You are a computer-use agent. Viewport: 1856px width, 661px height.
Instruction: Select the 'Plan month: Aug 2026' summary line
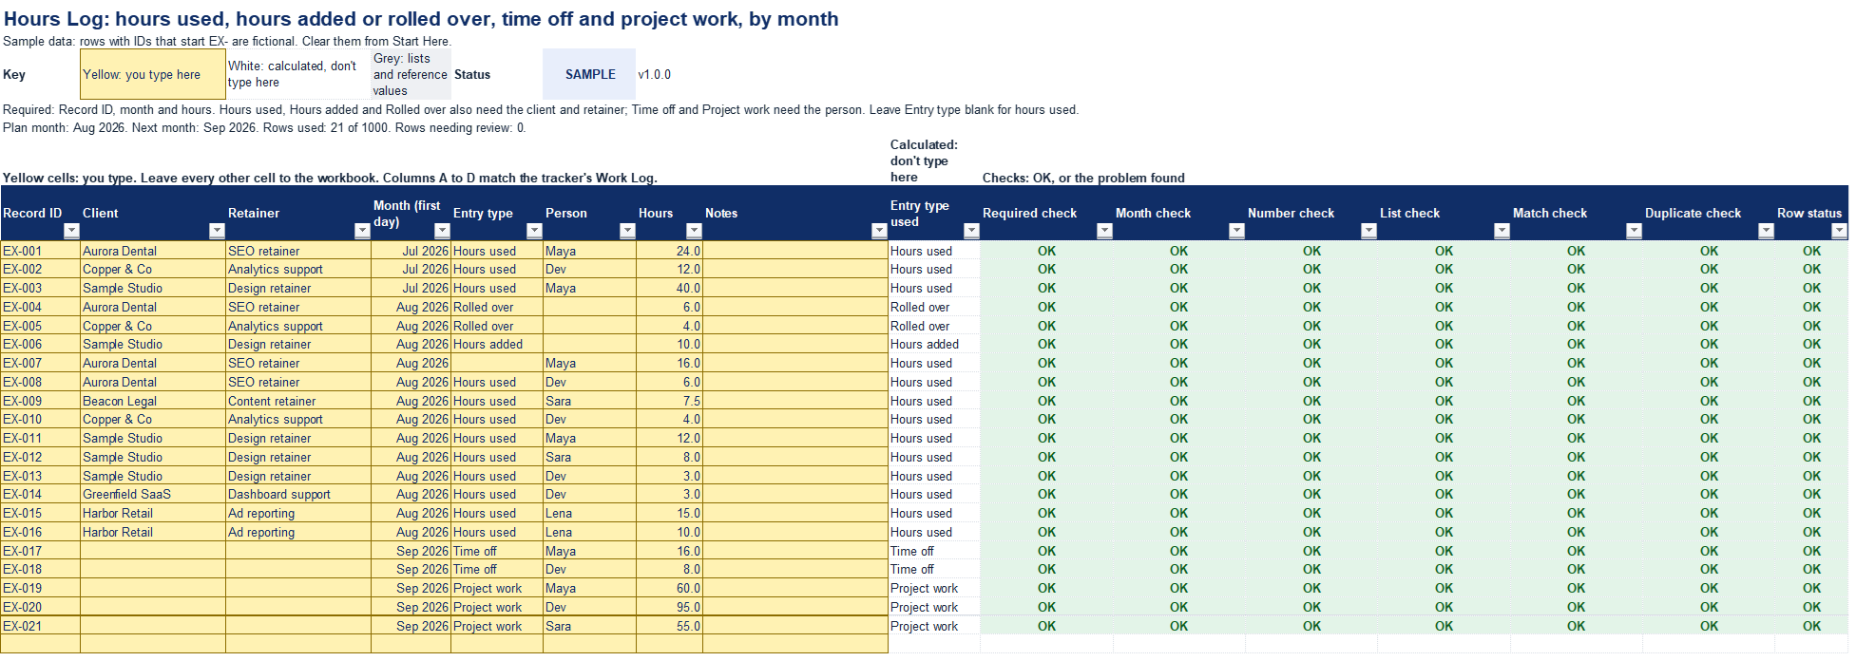[x=264, y=127]
